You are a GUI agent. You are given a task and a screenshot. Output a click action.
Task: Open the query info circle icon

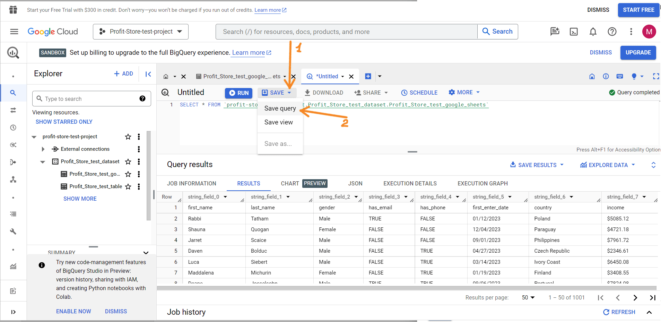click(606, 76)
